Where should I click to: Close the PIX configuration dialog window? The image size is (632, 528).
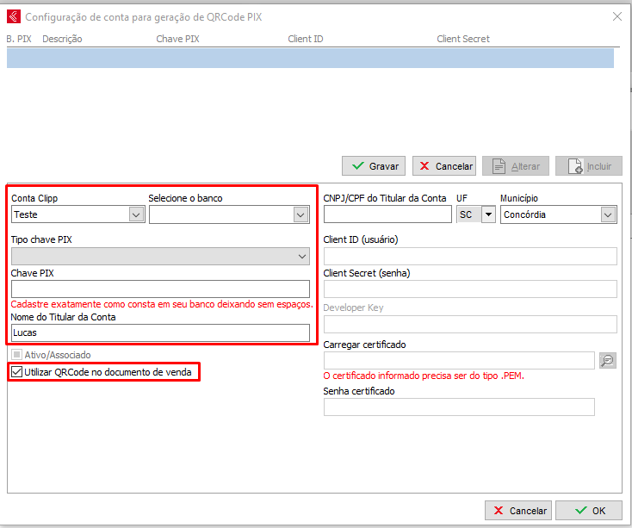click(617, 16)
